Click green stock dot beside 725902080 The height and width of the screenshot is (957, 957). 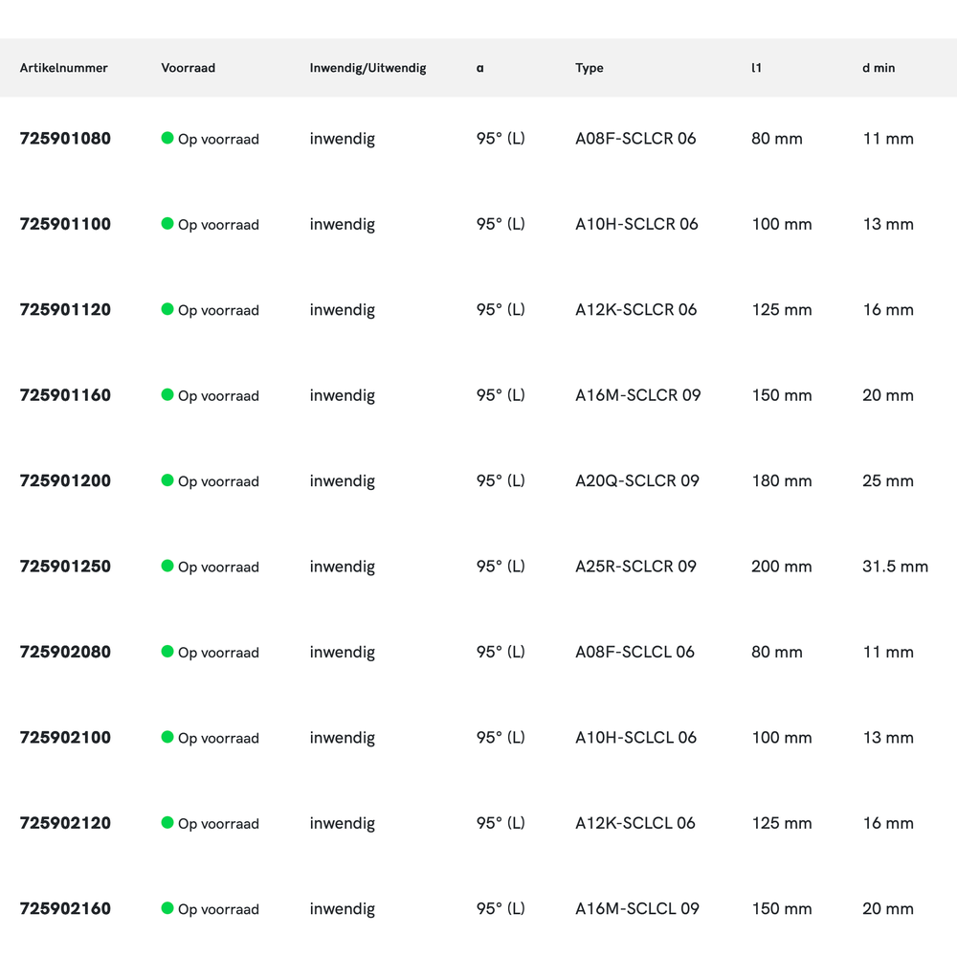click(x=167, y=652)
